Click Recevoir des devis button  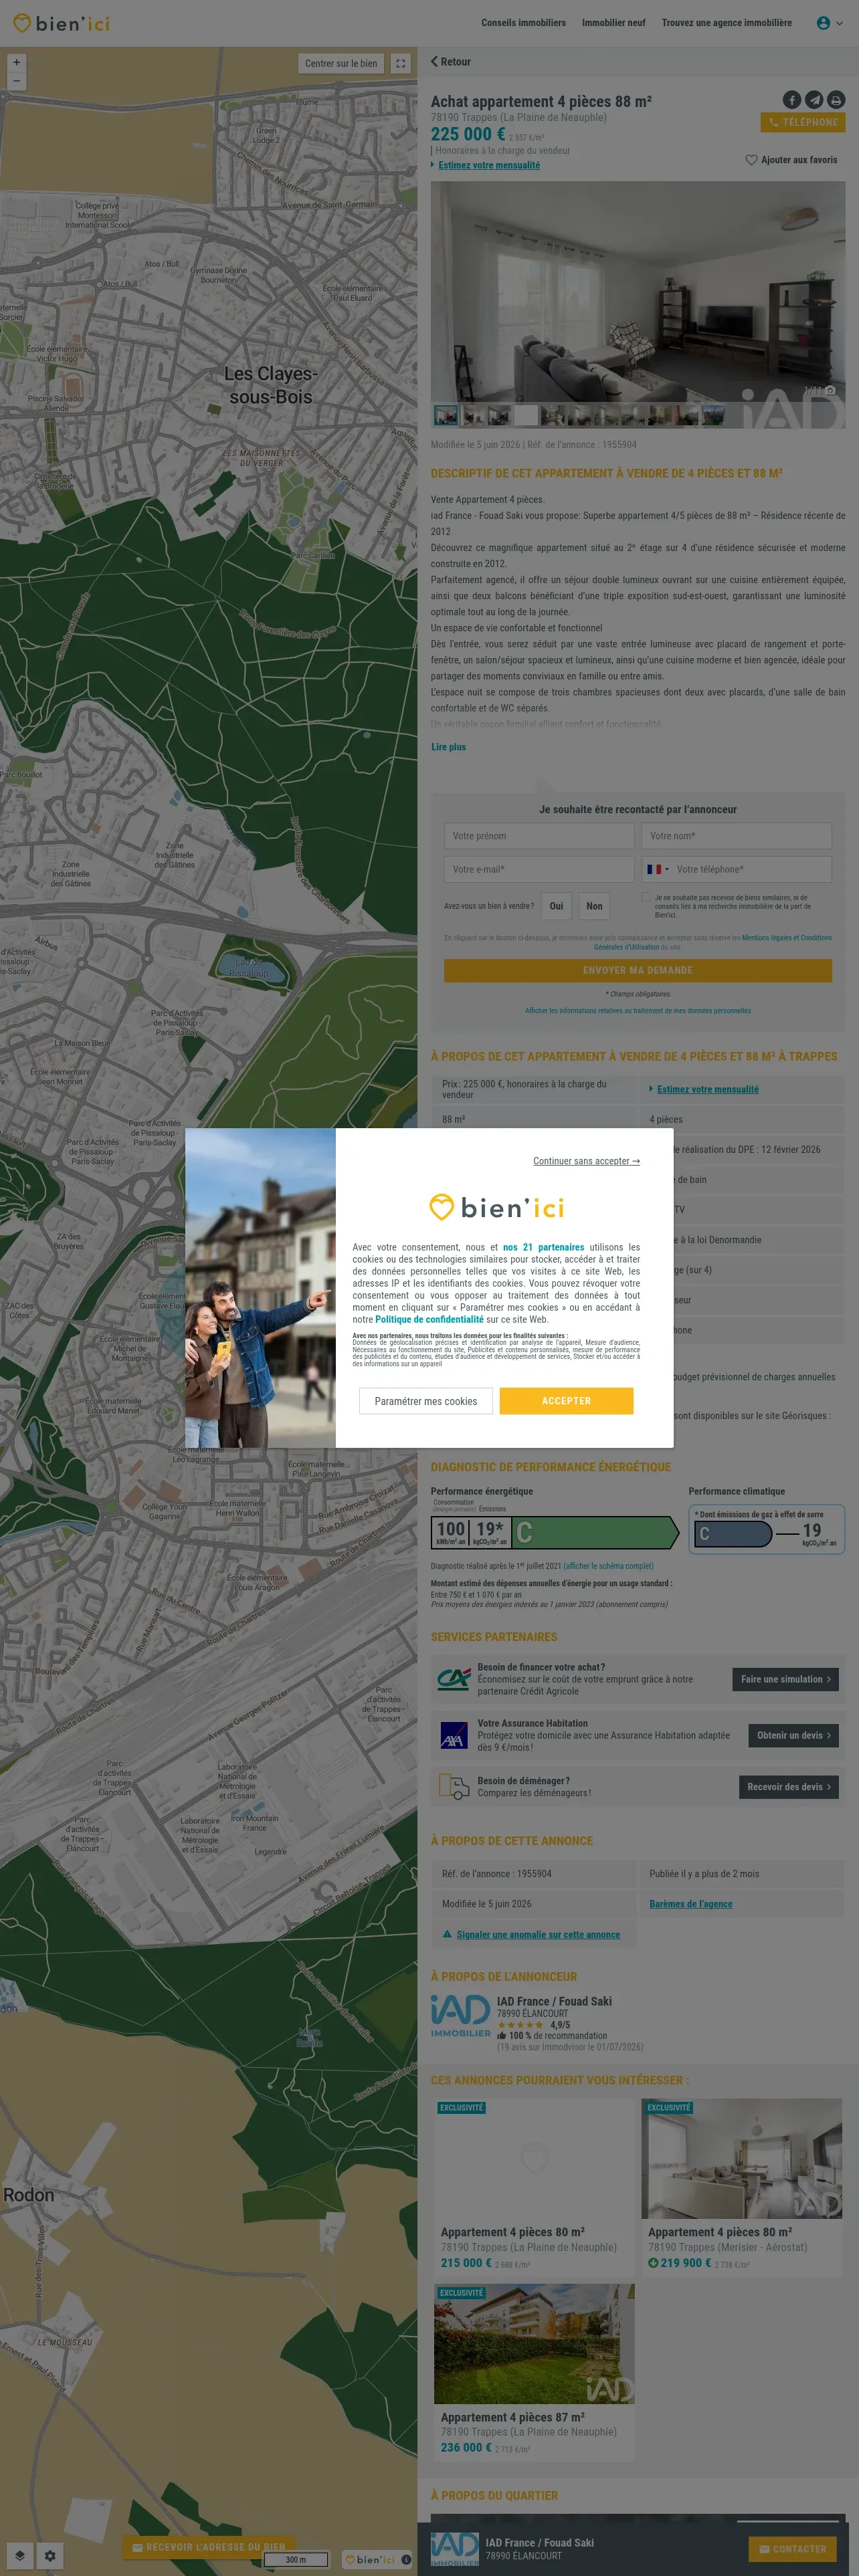788,1787
